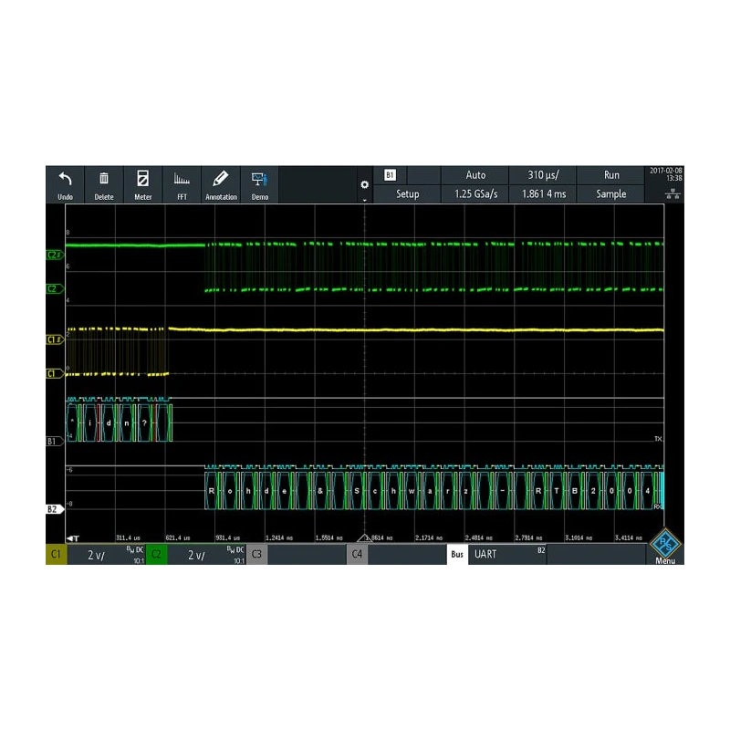Click the trigger T arrow at bottom left
This screenshot has width=730, height=730.
(x=73, y=538)
